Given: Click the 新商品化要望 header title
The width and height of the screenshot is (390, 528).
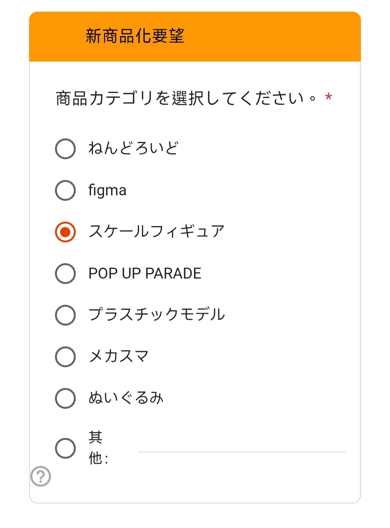Looking at the screenshot, I should pyautogui.click(x=135, y=36).
